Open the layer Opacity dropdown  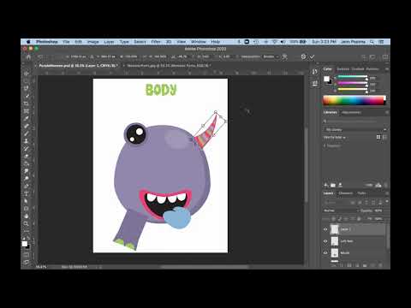[378, 210]
